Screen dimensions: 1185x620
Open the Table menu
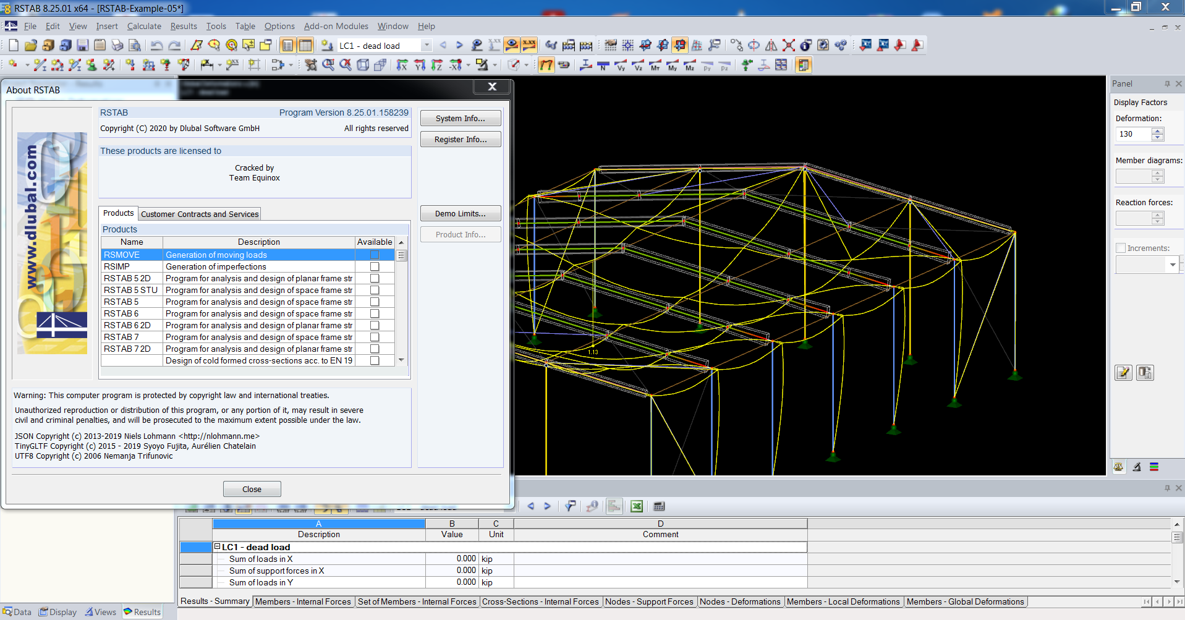pyautogui.click(x=245, y=26)
